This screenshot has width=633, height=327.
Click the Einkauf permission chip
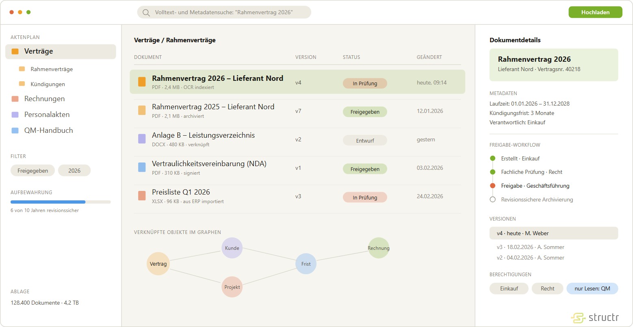coord(509,288)
